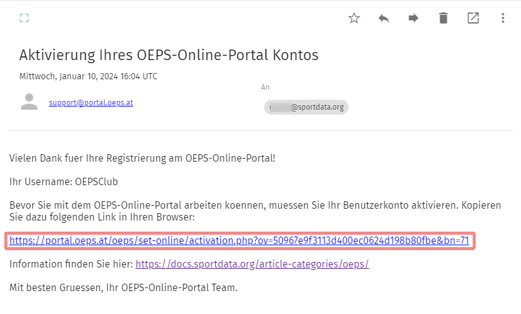Select the @sportdata.org recipient chip
This screenshot has height=314, width=521.
coord(306,107)
